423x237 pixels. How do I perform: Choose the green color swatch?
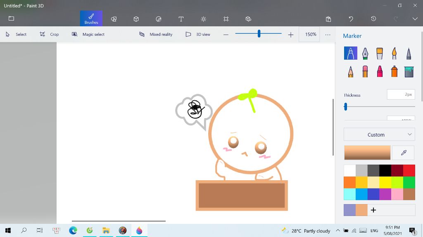409,182
